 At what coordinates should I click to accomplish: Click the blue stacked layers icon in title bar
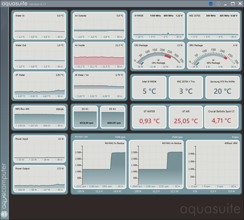pos(210,4)
